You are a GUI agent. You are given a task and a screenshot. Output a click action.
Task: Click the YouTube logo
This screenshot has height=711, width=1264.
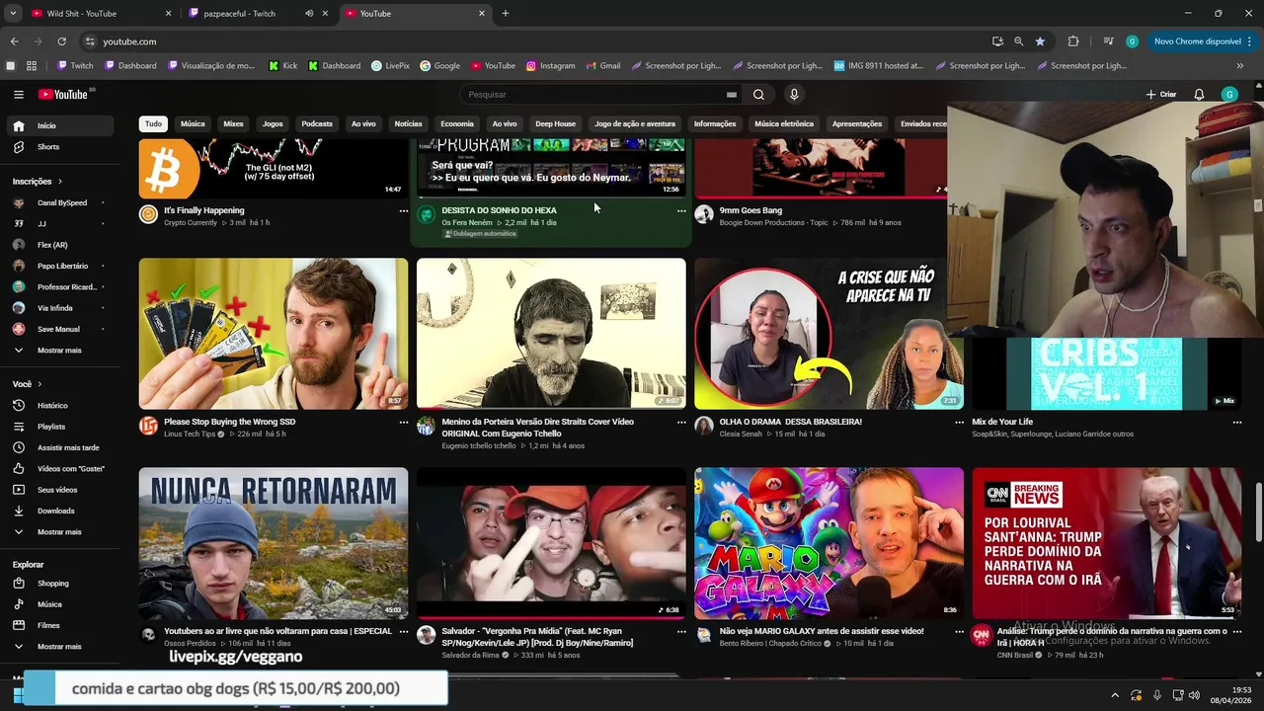coord(63,95)
